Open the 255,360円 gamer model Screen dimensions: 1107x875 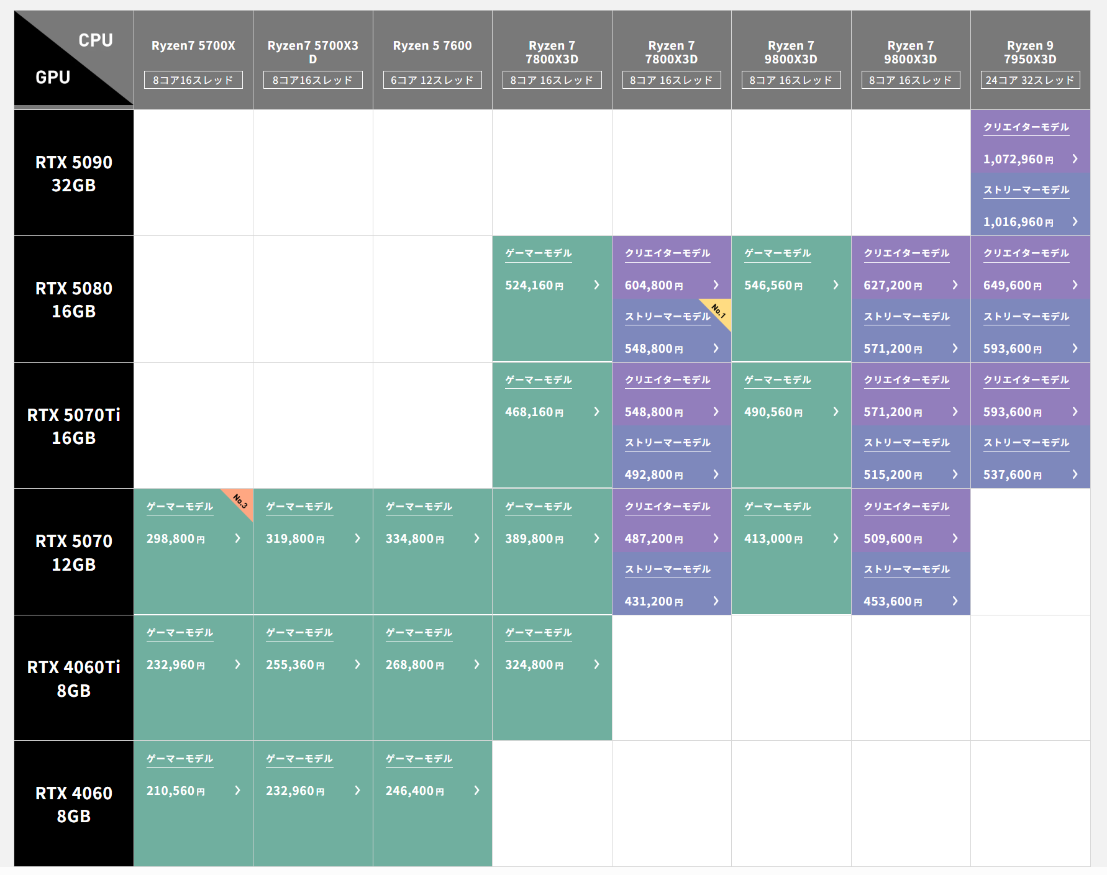(294, 664)
